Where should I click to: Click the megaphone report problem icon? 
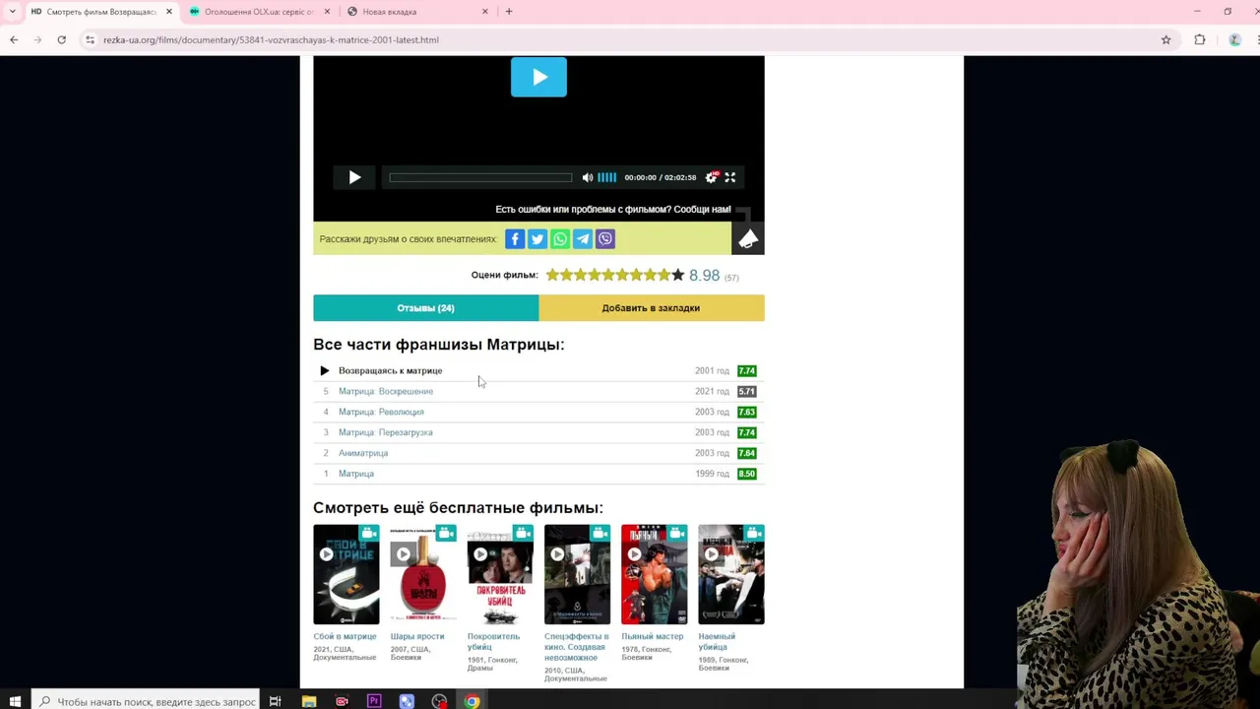(748, 239)
